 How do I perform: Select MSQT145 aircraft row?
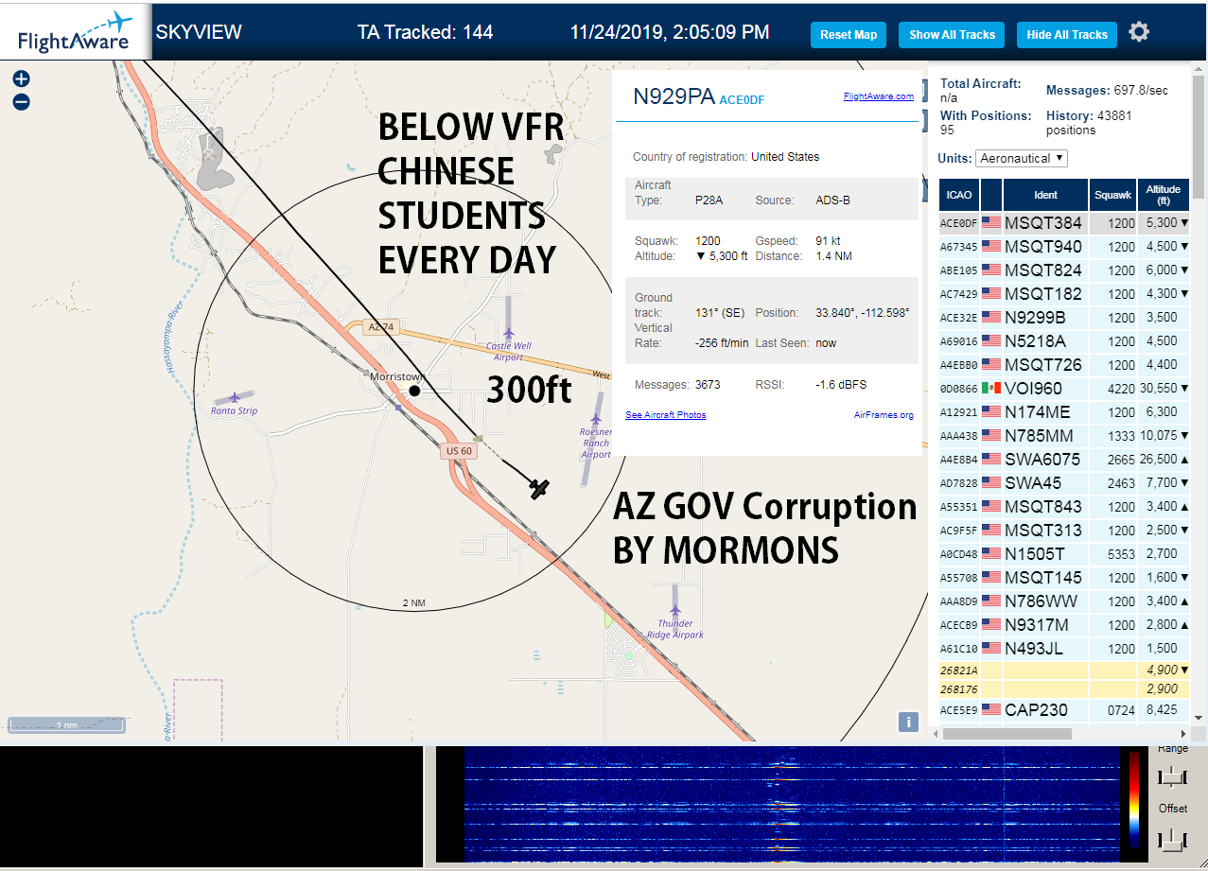[1064, 578]
